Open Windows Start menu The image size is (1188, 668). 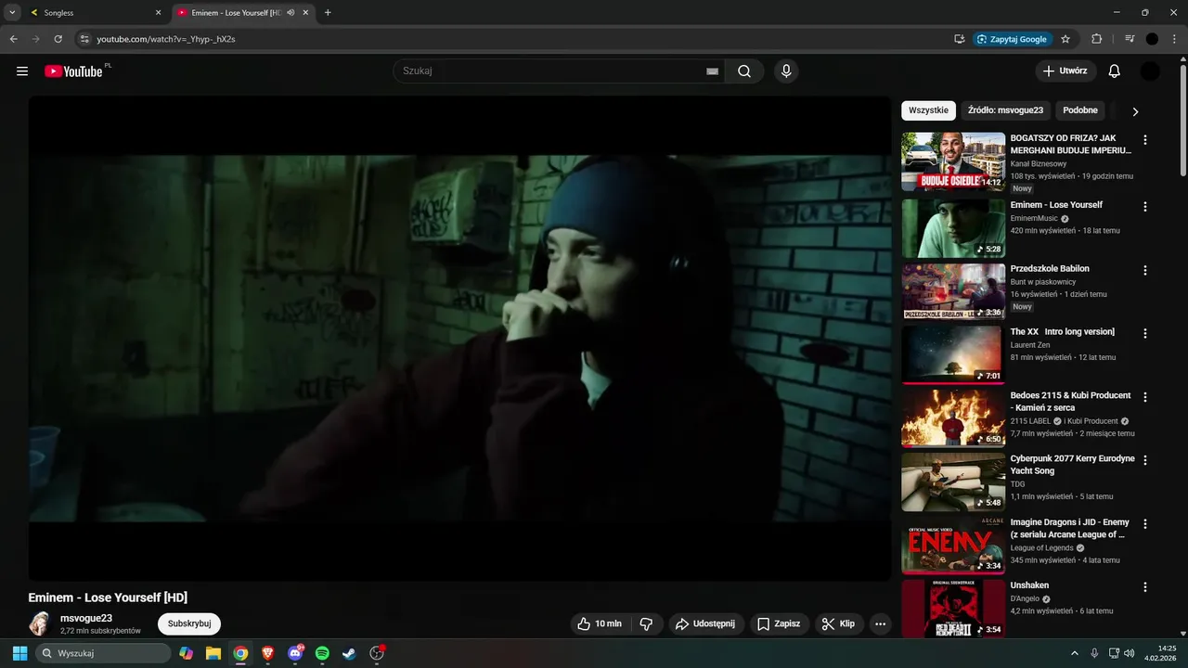19,653
